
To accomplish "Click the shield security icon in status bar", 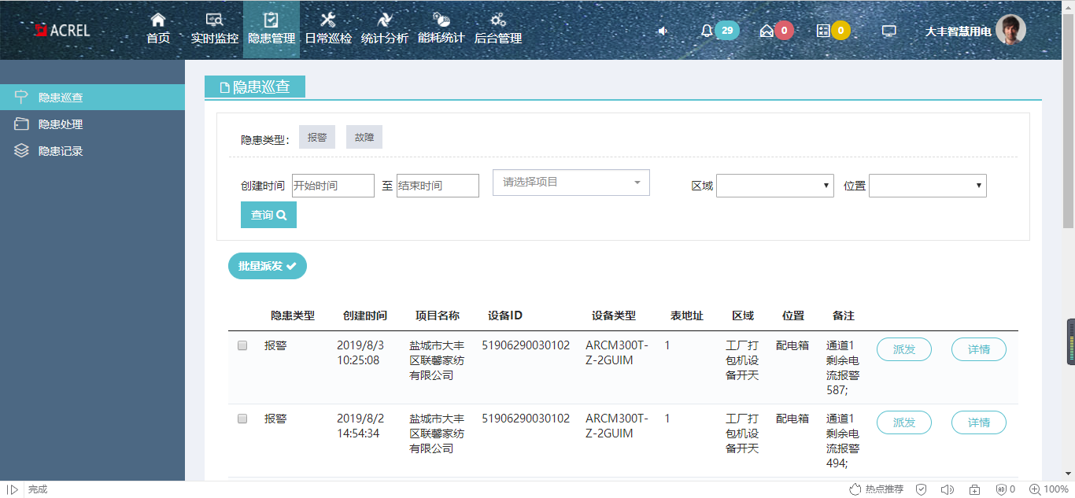I will pyautogui.click(x=921, y=489).
